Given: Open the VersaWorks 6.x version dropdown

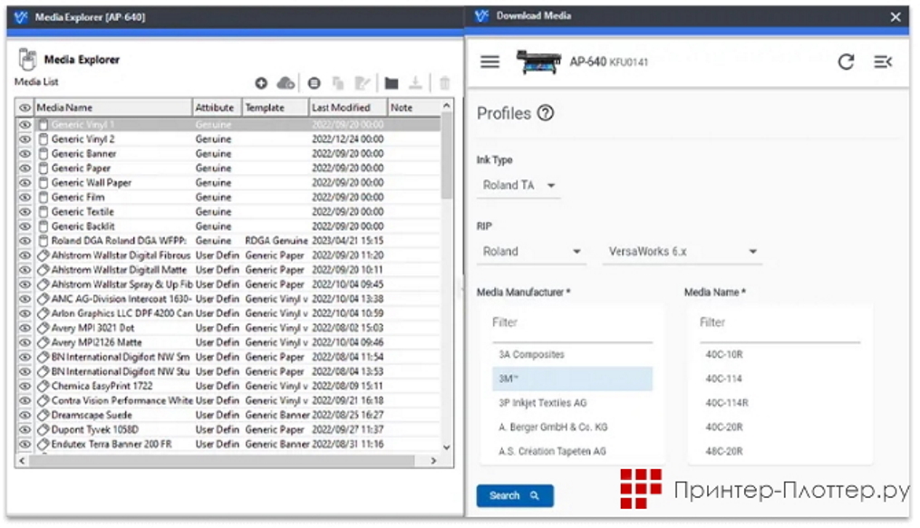Looking at the screenshot, I should click(681, 252).
